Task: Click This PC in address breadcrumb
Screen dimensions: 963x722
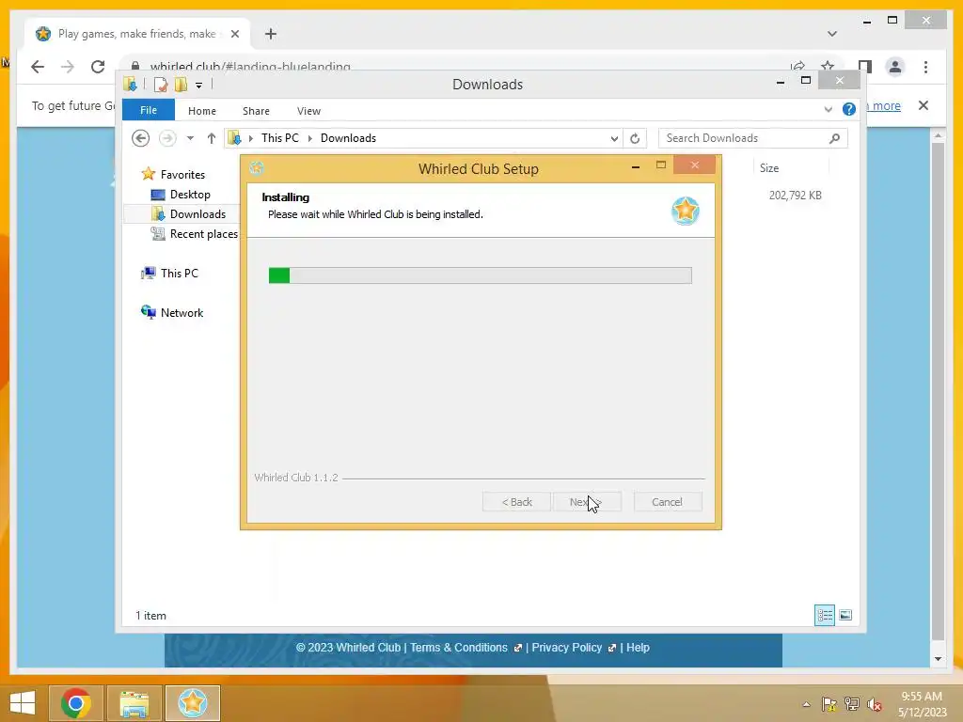Action: click(280, 138)
